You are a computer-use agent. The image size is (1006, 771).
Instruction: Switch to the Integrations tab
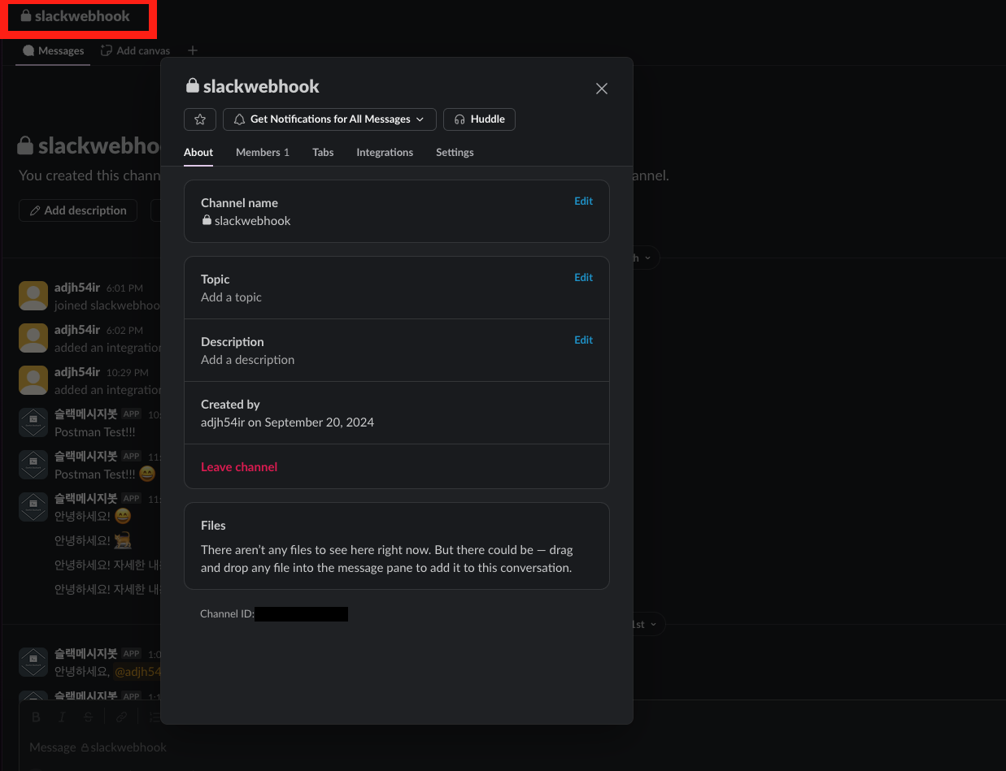385,152
